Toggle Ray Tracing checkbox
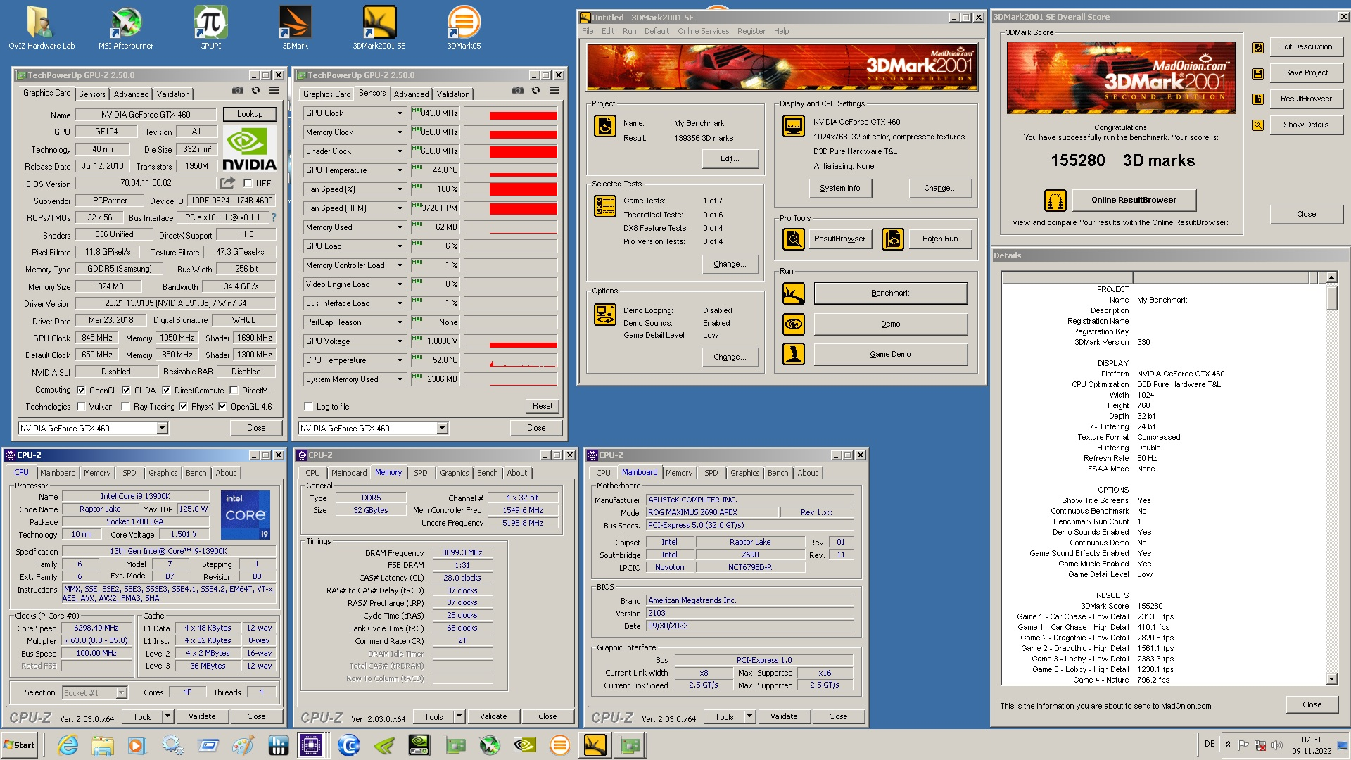The image size is (1351, 760). [125, 406]
